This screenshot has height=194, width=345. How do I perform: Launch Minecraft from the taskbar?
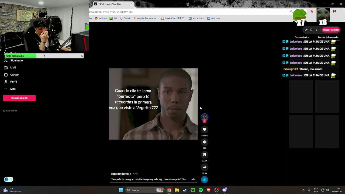pyautogui.click(x=193, y=190)
